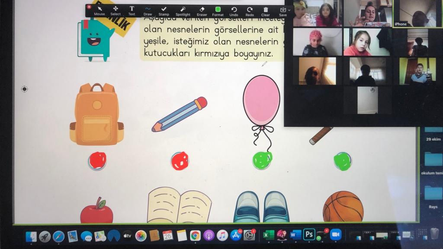
Task: Clear all annotations with the trash icon
Action: 266,10
